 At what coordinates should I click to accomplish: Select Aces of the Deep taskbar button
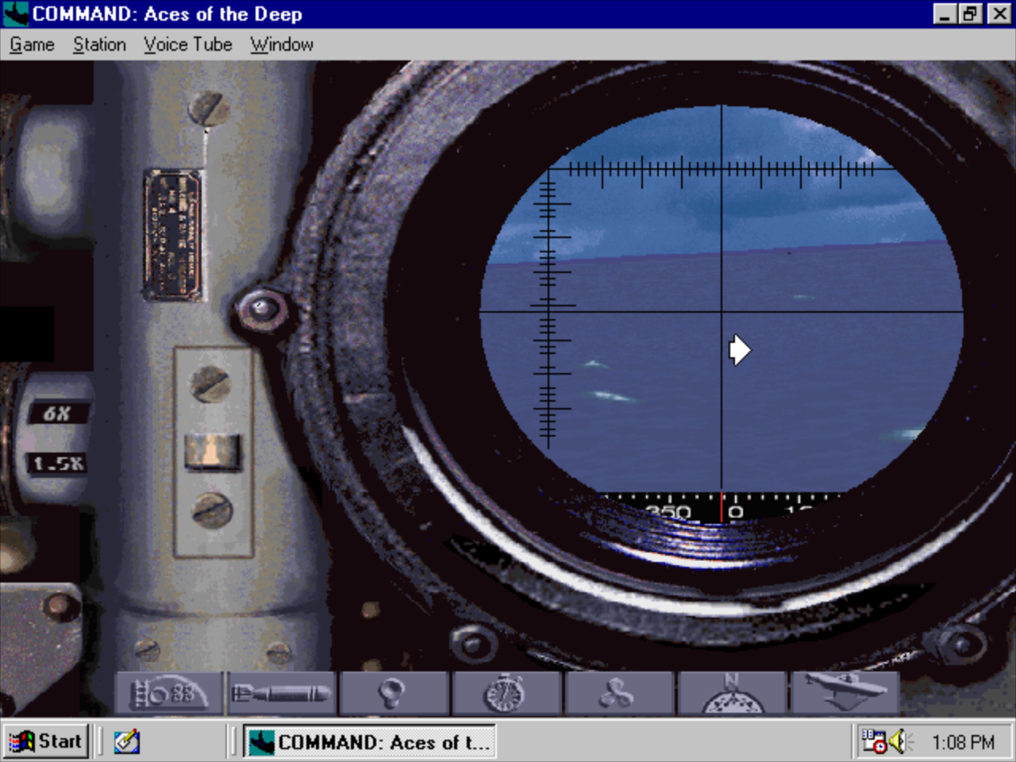(x=370, y=742)
